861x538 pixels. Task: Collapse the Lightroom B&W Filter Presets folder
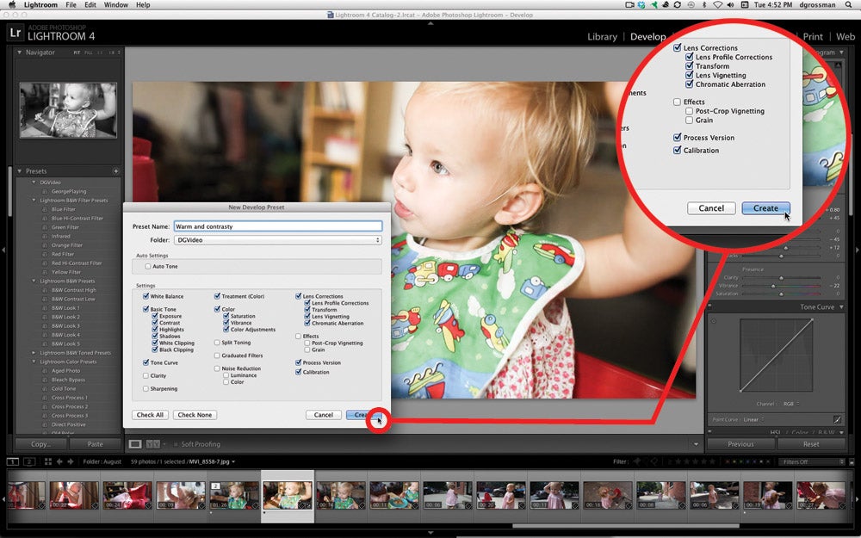(34, 201)
